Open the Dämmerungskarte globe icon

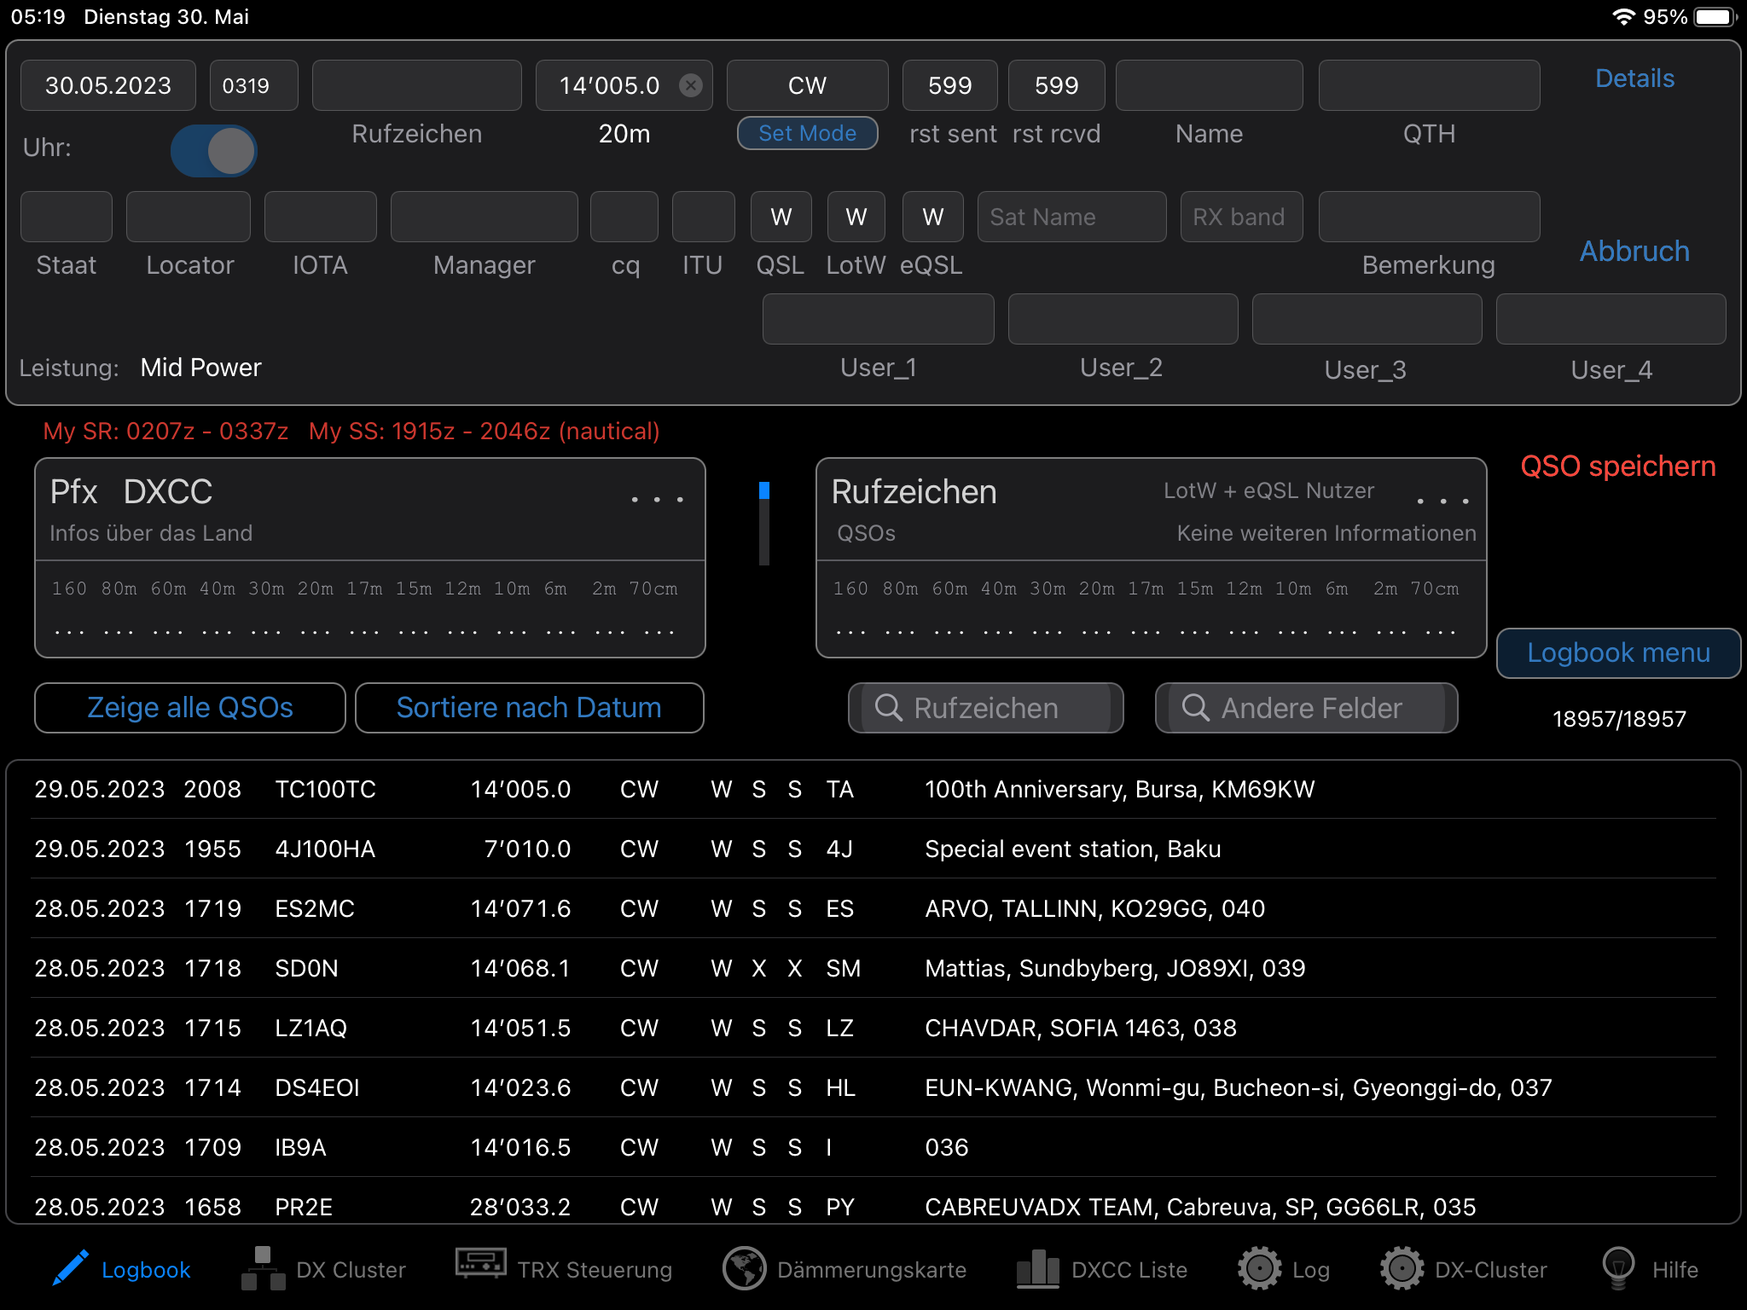coord(744,1269)
